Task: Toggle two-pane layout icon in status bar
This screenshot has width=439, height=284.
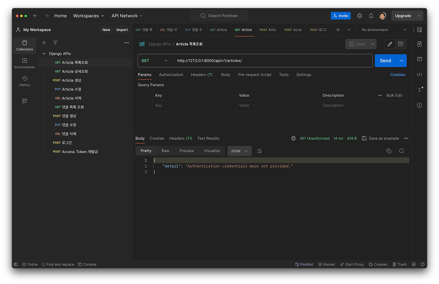Action: (x=414, y=264)
